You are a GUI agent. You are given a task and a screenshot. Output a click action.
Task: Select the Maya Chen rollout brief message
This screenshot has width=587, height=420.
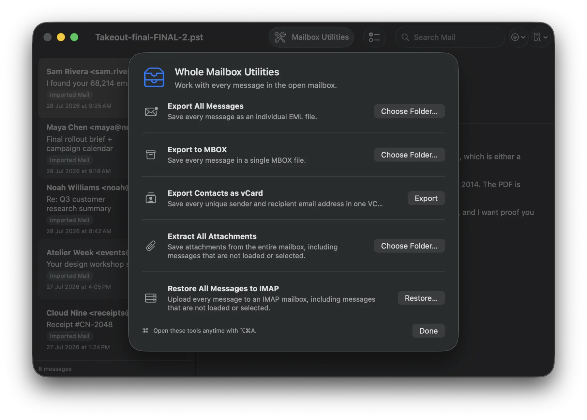pos(84,149)
